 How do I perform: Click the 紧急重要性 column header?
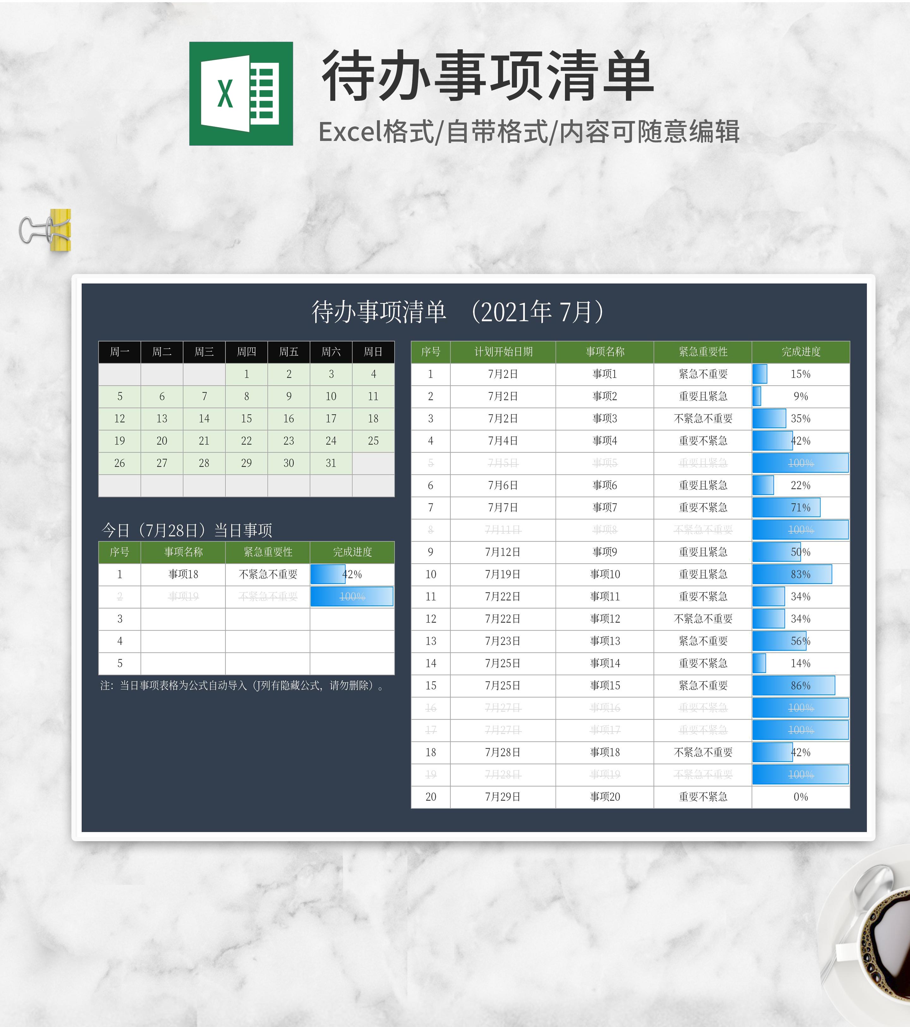[x=702, y=352]
